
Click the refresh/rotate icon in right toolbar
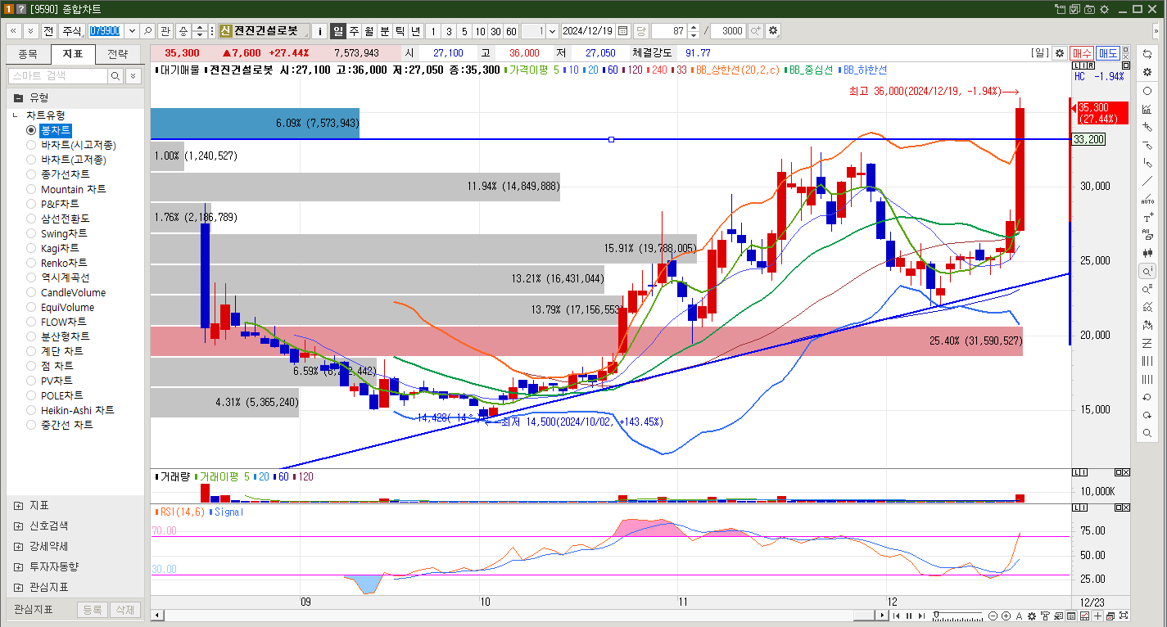click(x=1147, y=53)
